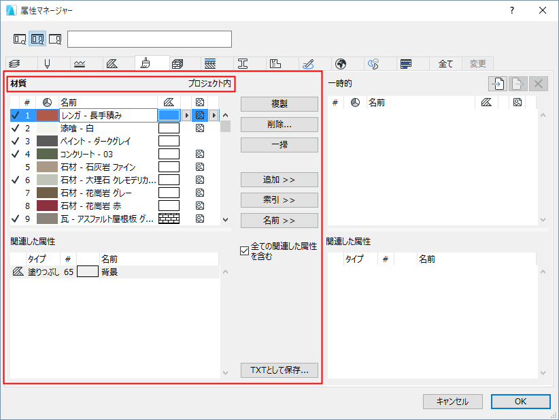This screenshot has height=420, width=559.
Task: Switch to the 全て (All) tab
Action: 445,64
